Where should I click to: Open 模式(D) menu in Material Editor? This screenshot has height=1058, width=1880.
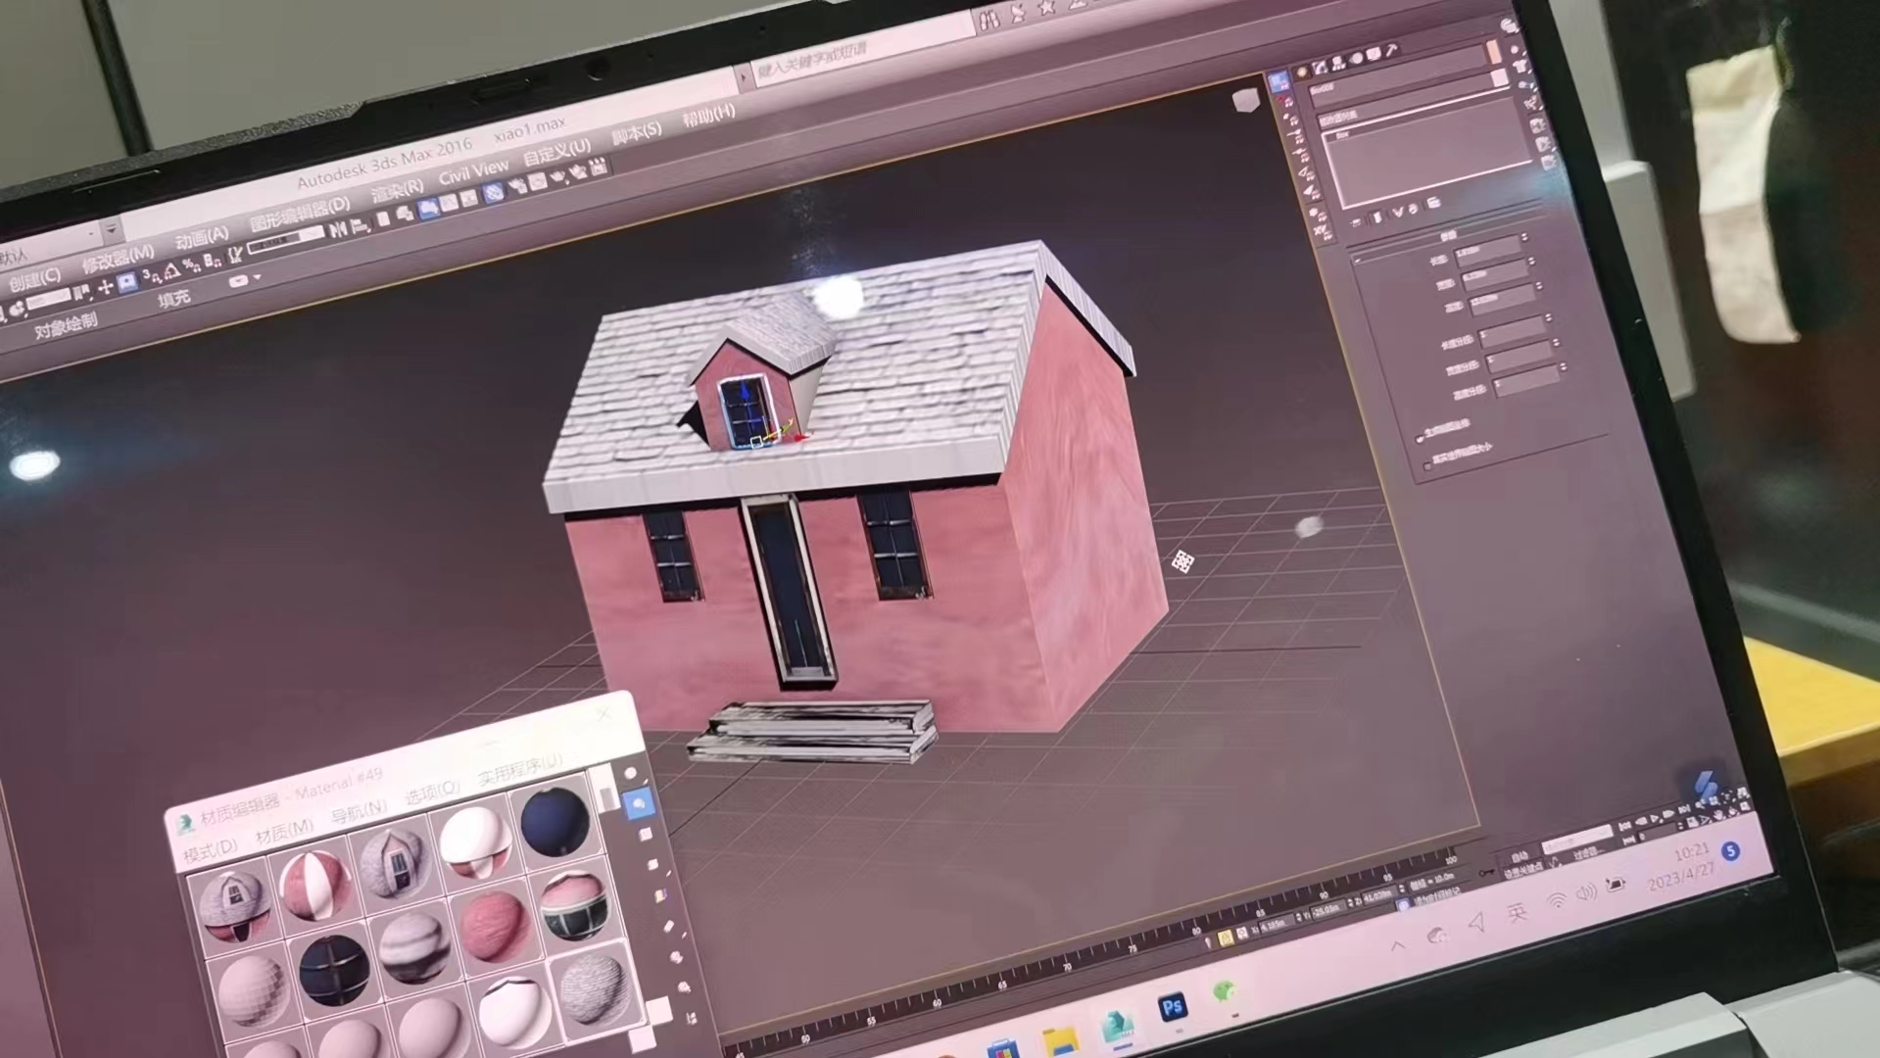(211, 848)
